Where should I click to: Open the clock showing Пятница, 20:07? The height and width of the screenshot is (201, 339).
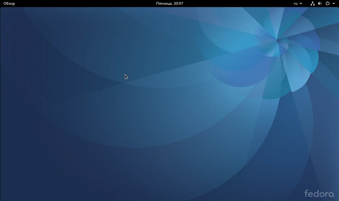coord(169,3)
